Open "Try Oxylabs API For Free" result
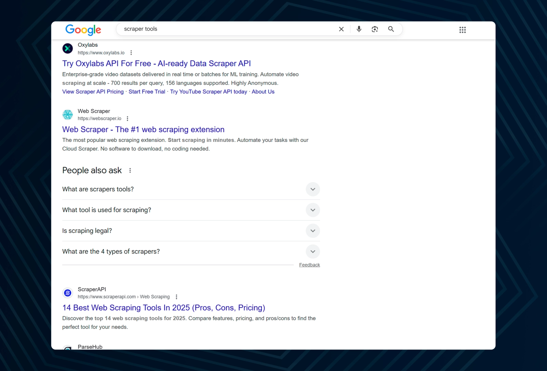The width and height of the screenshot is (547, 371). point(157,63)
